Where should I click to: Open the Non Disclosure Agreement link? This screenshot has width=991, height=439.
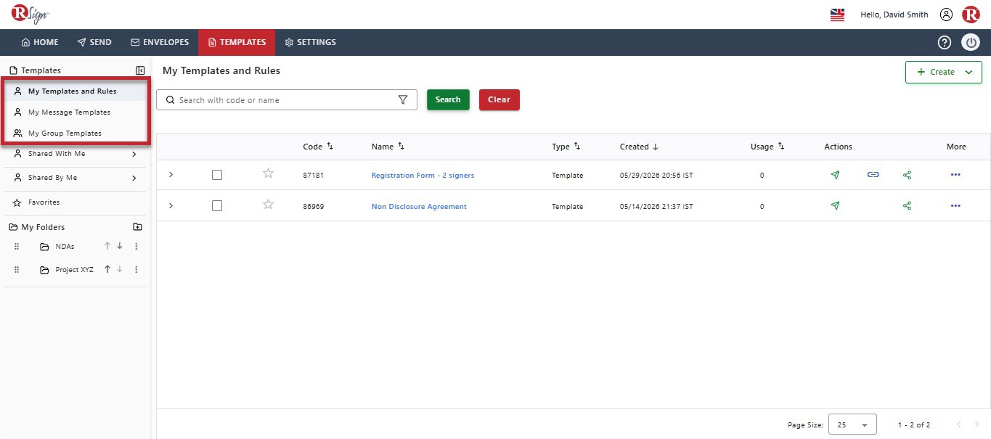point(419,207)
